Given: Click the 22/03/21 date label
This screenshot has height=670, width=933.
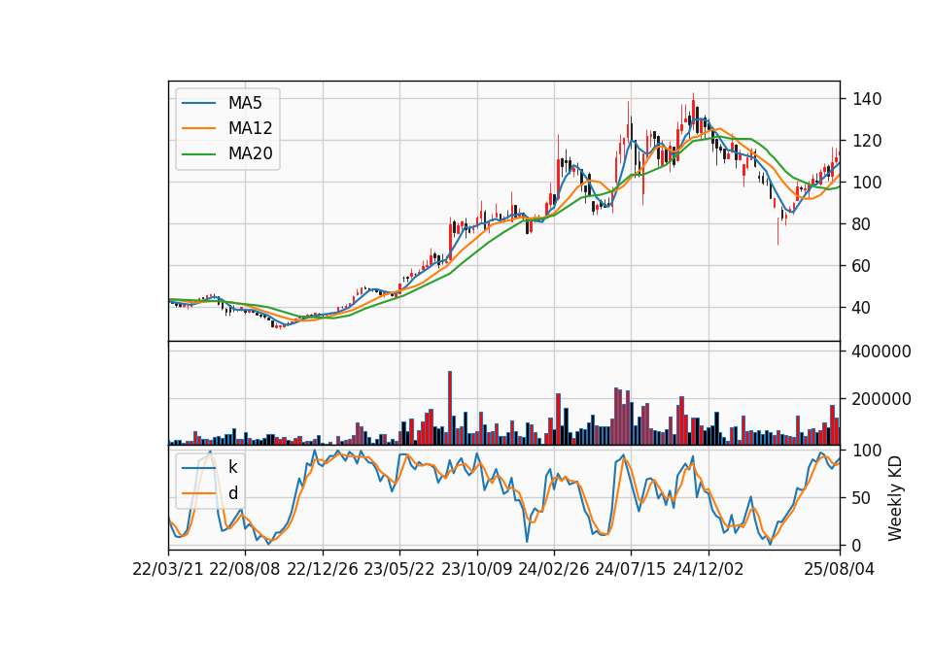Looking at the screenshot, I should [168, 570].
